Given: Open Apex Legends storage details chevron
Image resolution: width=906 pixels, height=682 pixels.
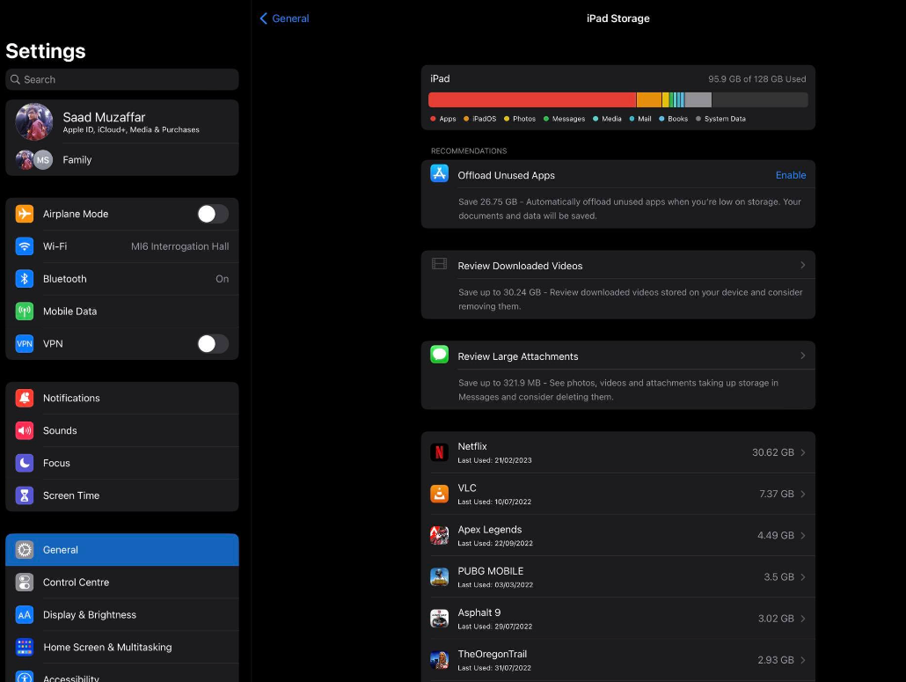Looking at the screenshot, I should tap(802, 536).
